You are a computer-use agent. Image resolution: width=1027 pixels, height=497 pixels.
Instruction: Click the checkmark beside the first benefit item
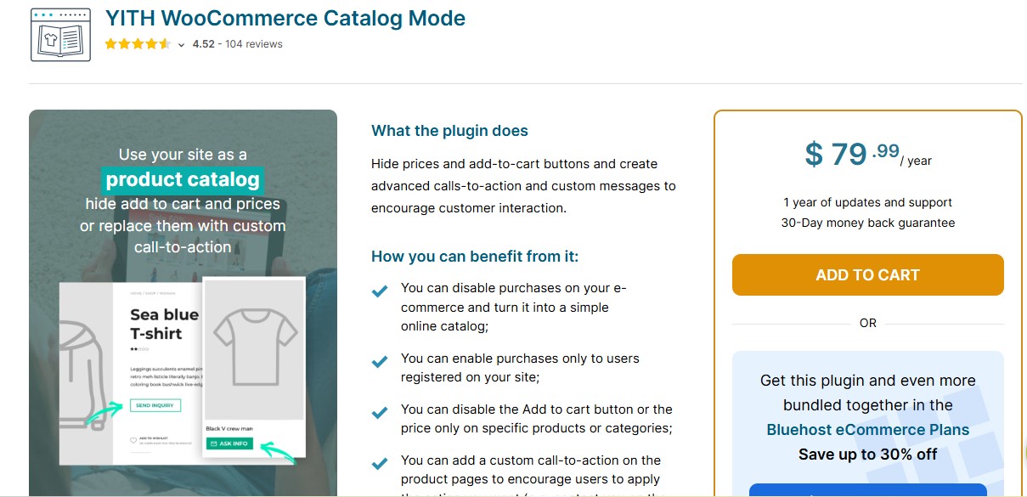pos(379,289)
